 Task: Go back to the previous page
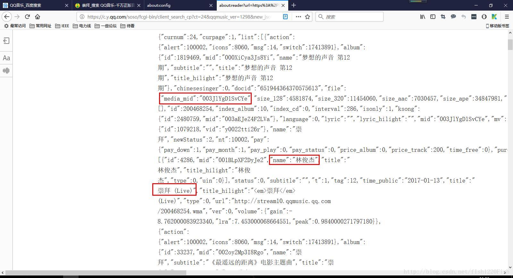tap(7, 17)
